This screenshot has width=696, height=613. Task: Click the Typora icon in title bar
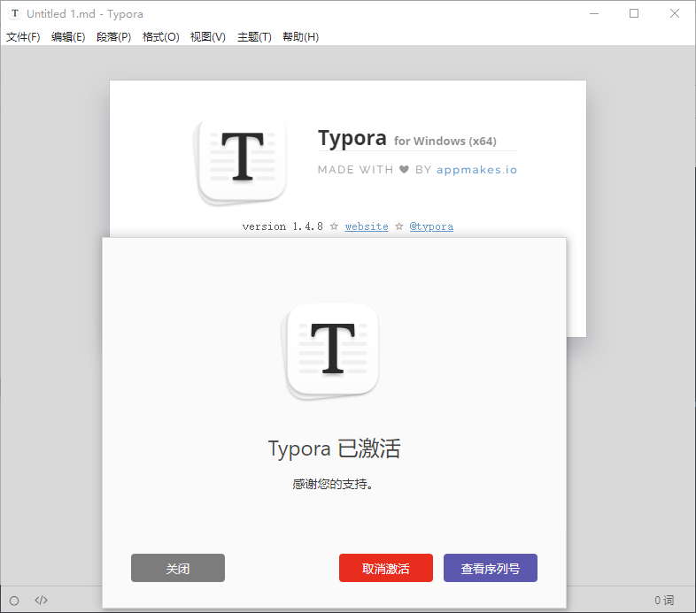[15, 13]
